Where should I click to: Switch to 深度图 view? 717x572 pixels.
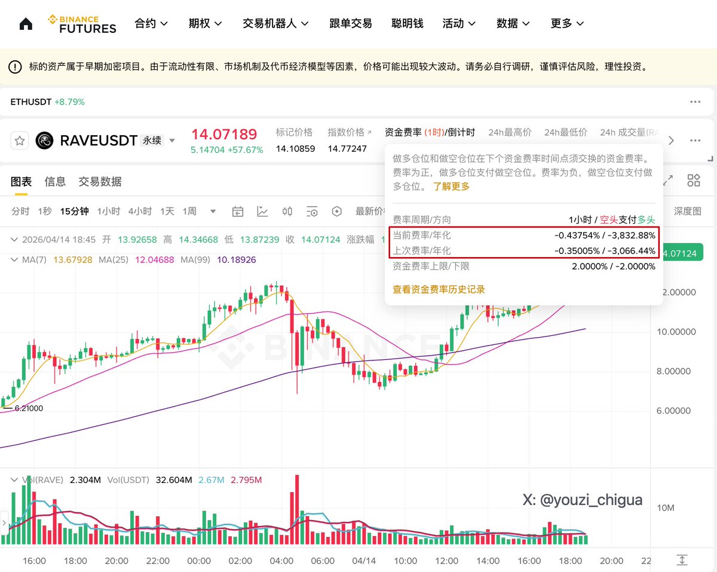pos(688,211)
